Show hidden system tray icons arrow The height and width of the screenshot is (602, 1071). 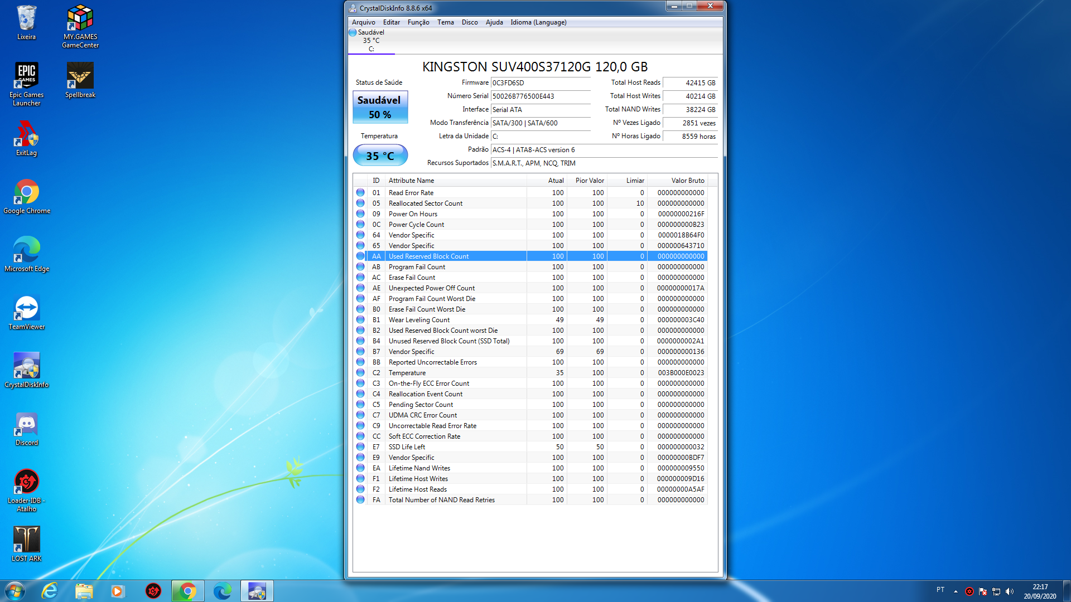point(956,591)
